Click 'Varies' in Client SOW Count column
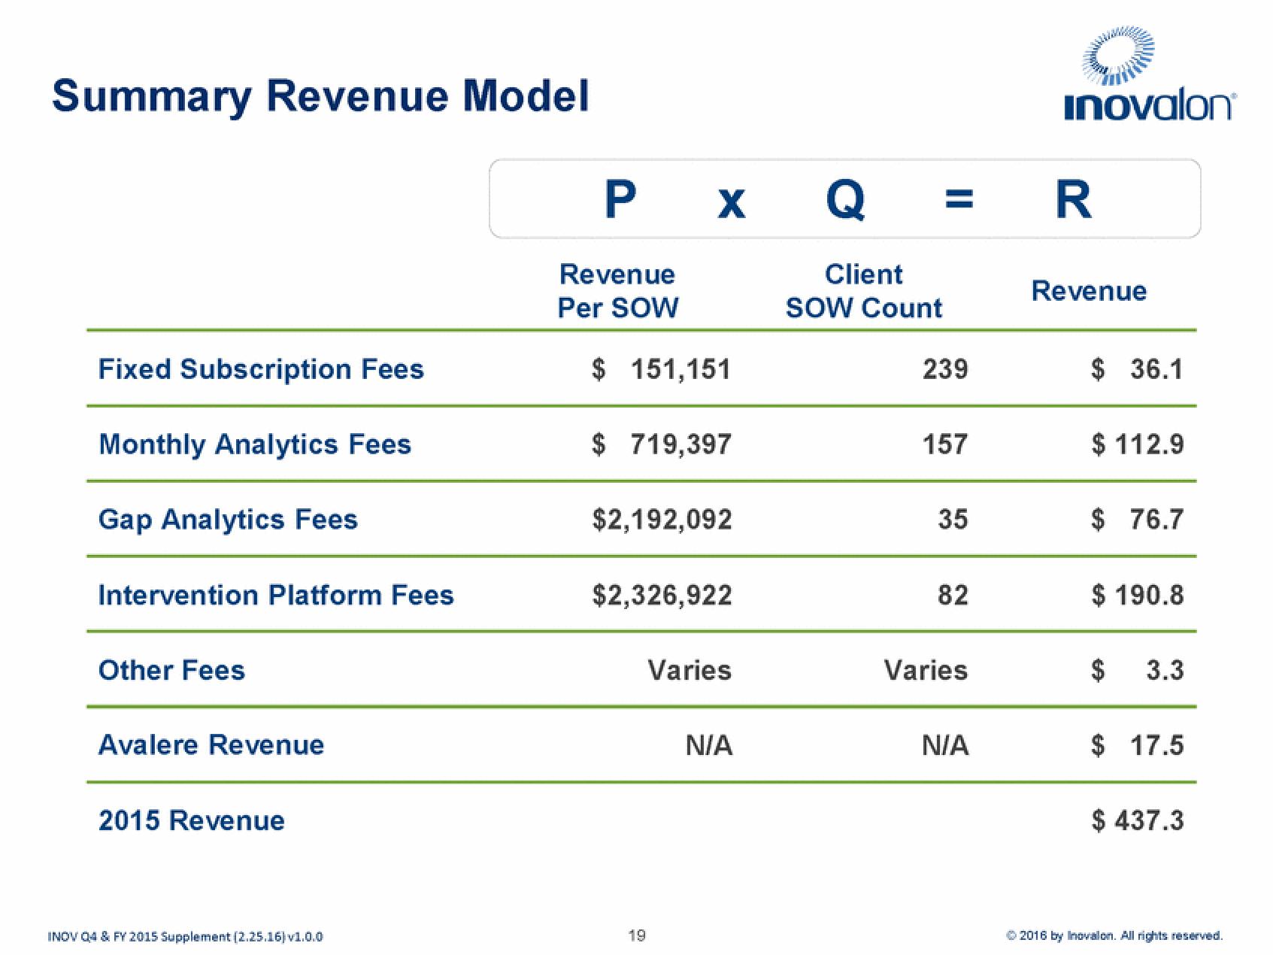The image size is (1273, 955). [926, 670]
